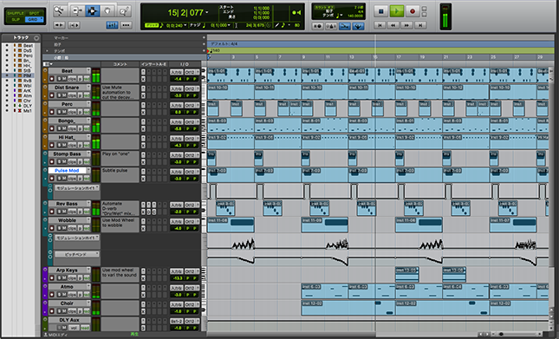Click the Dist Snare comment field
Screen dimensions: 559x339
click(120, 92)
